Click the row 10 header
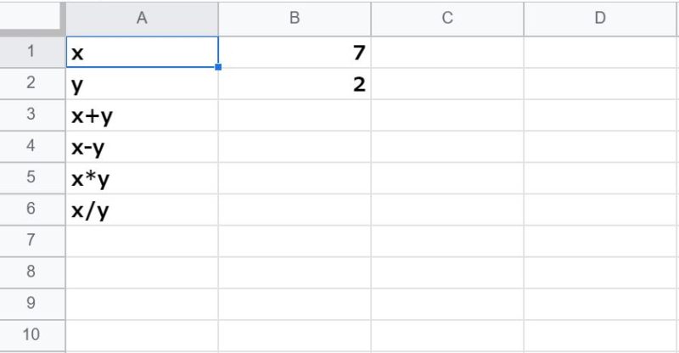This screenshot has height=353, width=679. [x=31, y=335]
